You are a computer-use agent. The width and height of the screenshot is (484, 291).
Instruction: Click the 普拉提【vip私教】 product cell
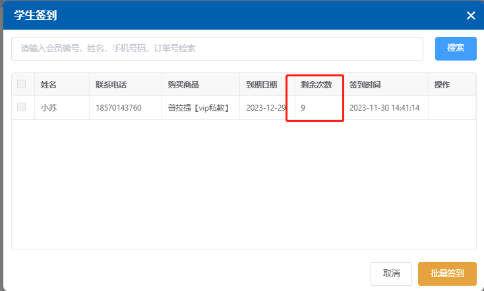[198, 108]
